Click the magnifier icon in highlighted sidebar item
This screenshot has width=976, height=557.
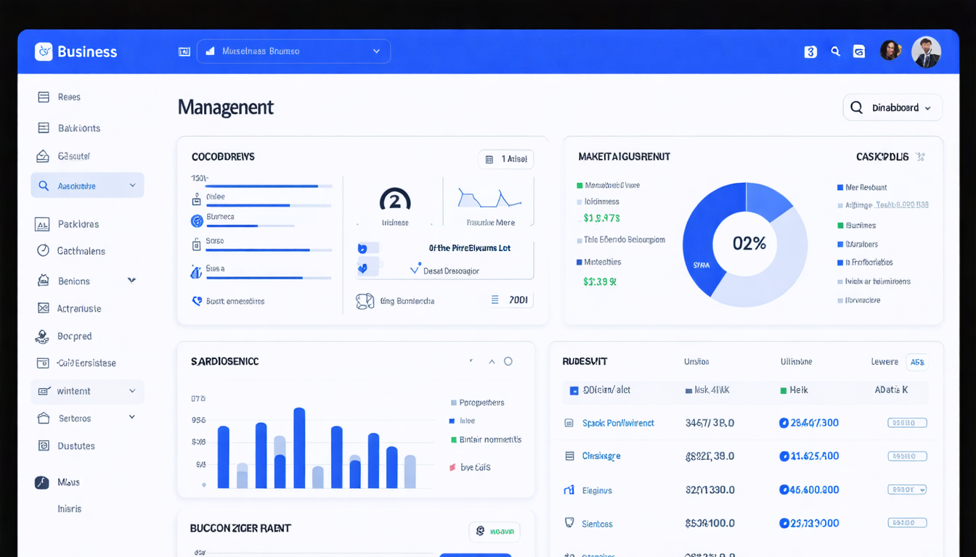click(44, 186)
